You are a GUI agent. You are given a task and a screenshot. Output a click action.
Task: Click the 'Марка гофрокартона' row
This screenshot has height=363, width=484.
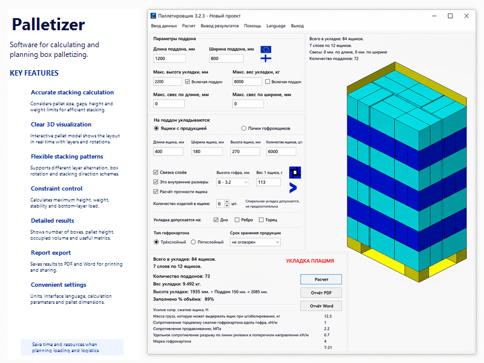[172, 341]
